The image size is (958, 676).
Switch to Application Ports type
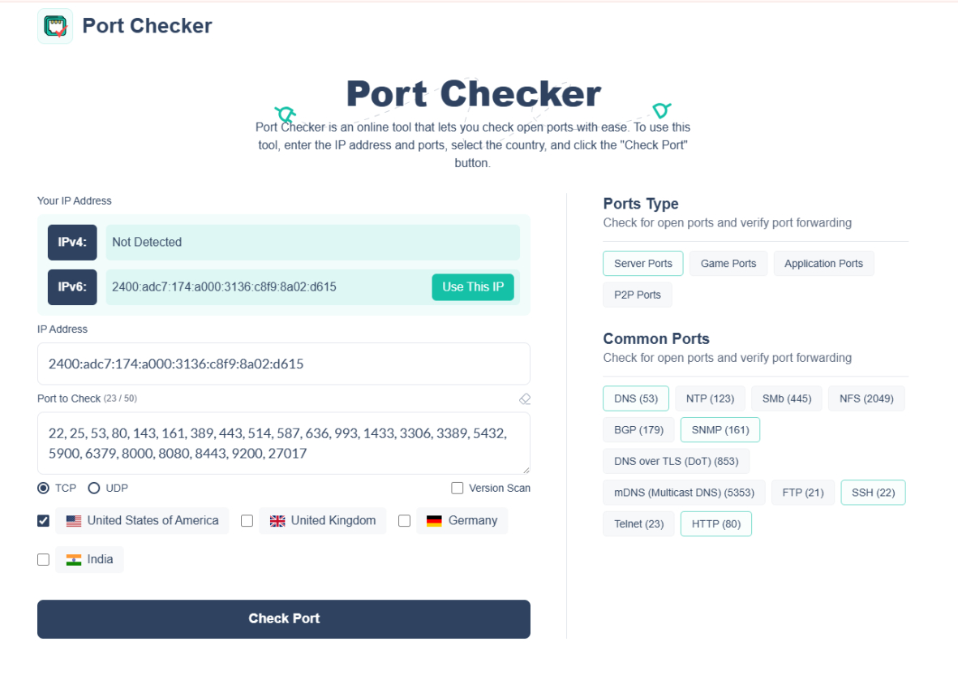tap(823, 264)
